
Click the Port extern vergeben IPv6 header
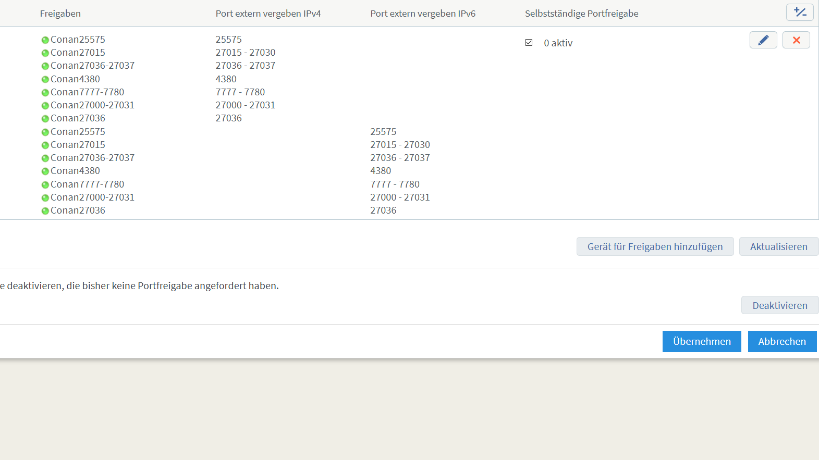coord(423,14)
